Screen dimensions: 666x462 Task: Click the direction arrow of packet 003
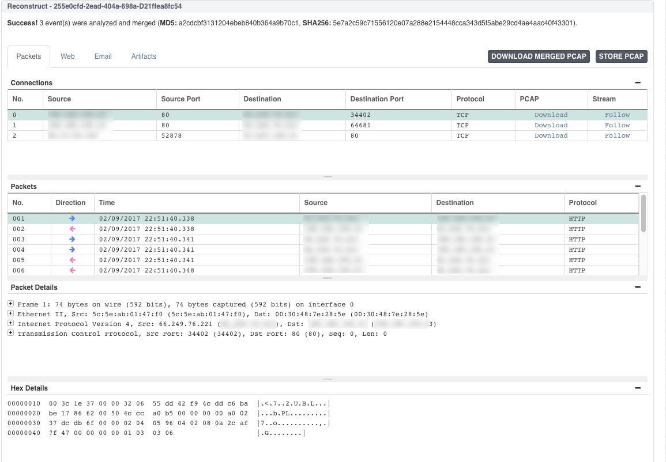click(x=72, y=239)
